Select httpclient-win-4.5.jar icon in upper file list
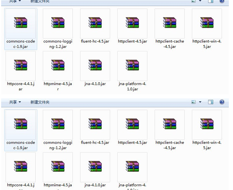 click(207, 23)
